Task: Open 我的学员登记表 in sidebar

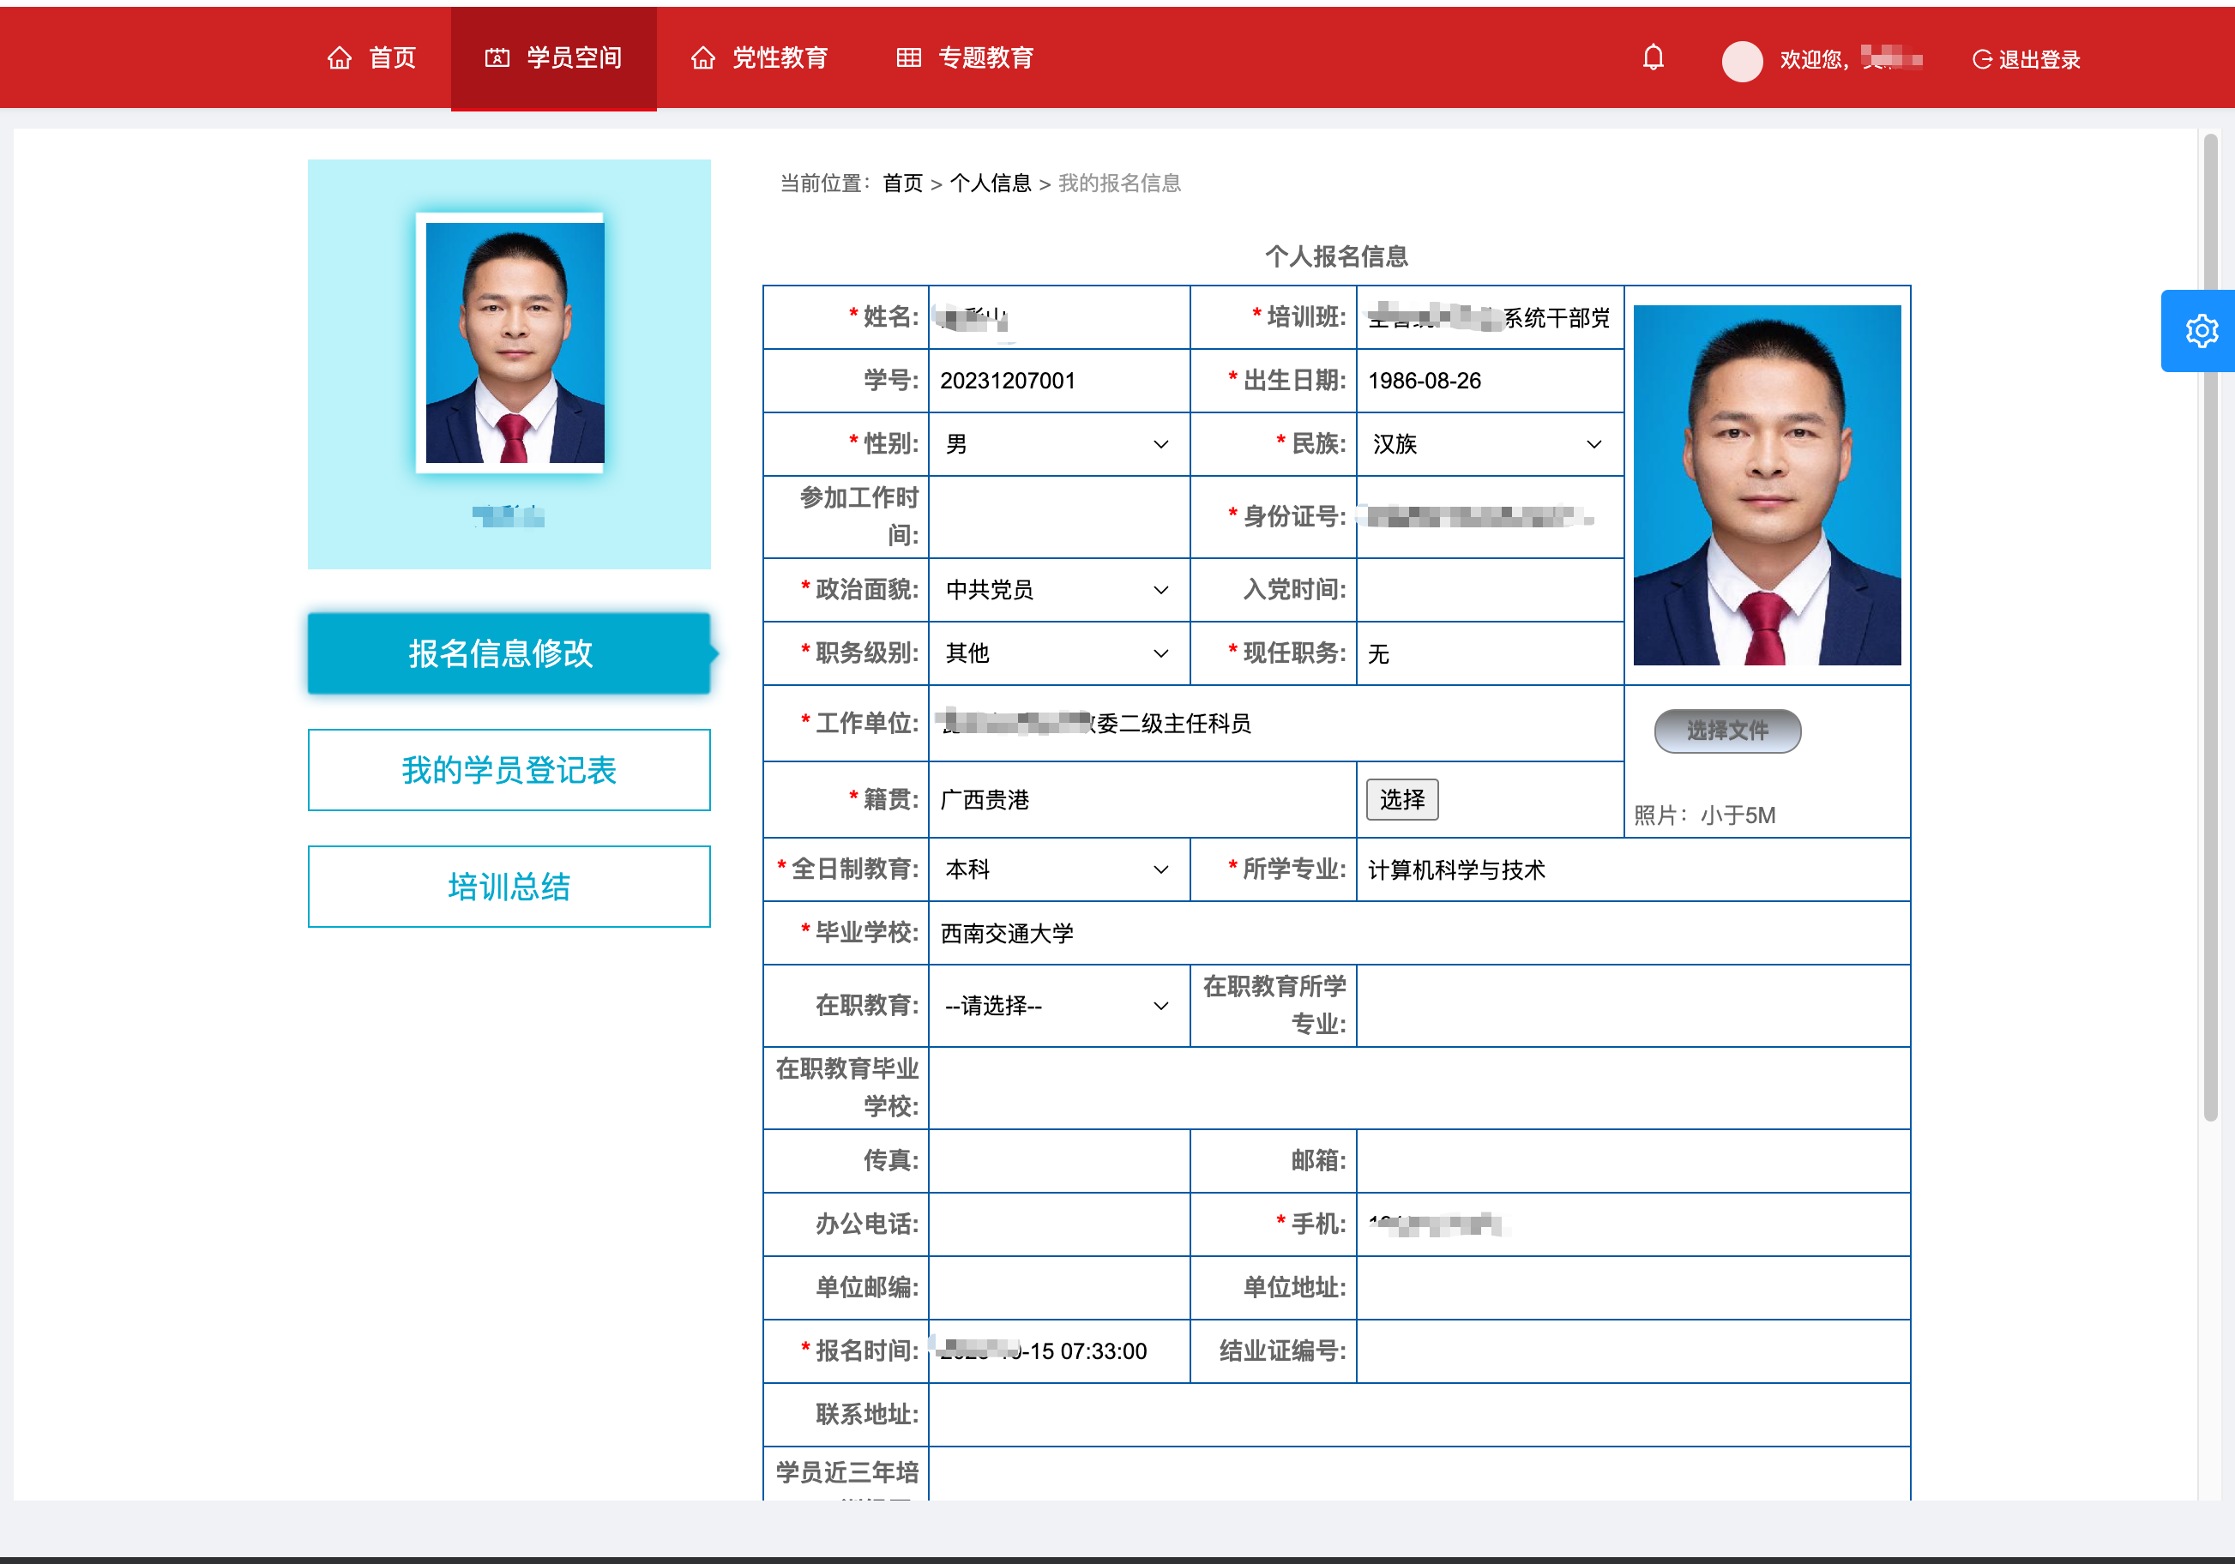Action: point(509,770)
